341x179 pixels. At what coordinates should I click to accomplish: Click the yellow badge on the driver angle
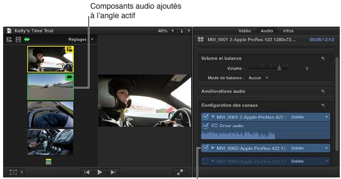coord(69,50)
